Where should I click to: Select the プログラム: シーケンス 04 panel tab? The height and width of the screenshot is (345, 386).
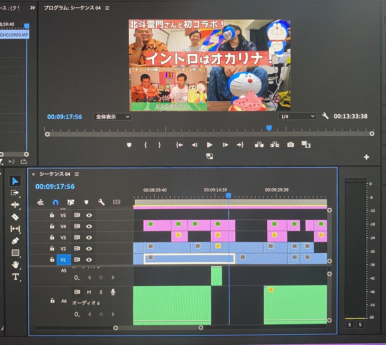click(72, 8)
